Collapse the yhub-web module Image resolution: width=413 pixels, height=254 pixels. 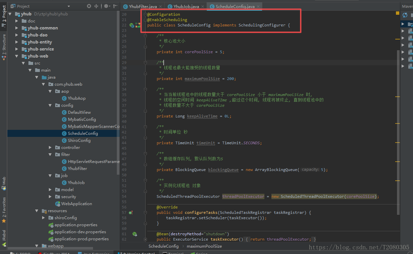pyautogui.click(x=17, y=56)
